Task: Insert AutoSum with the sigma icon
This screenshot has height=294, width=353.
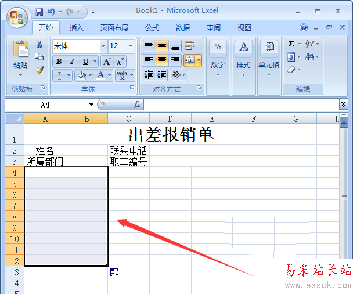Action: (x=291, y=44)
